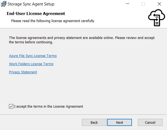Click 'Please read the following license agreement carefully'
This screenshot has height=130, width=167.
[52, 21]
